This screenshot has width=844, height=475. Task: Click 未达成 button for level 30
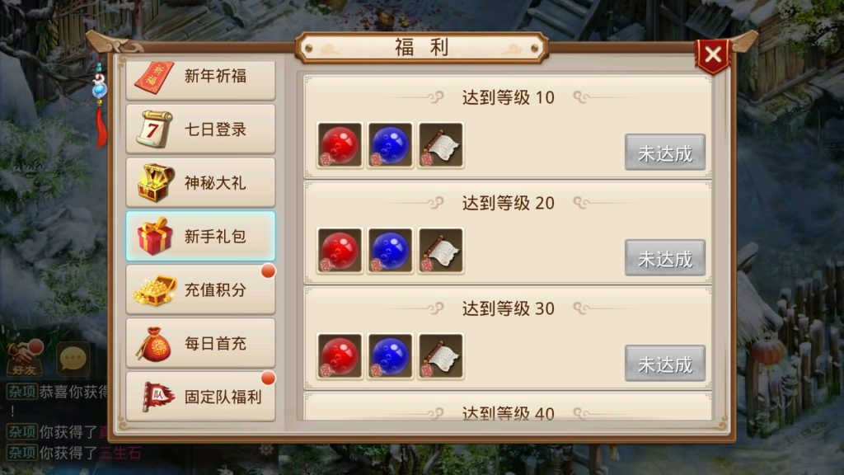click(665, 364)
